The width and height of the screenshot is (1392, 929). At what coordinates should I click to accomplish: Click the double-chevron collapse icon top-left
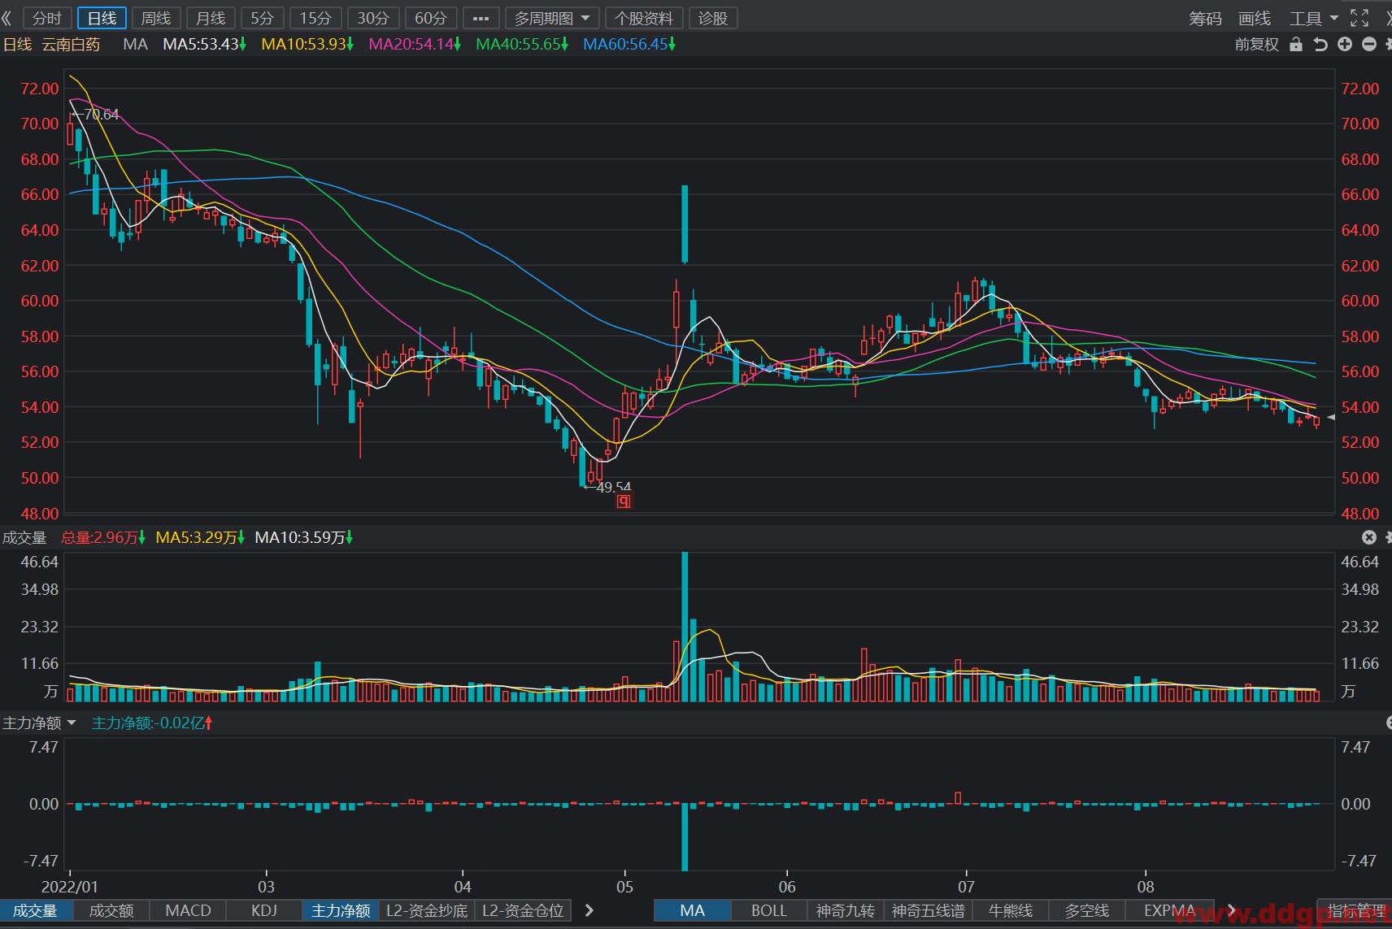(x=7, y=18)
